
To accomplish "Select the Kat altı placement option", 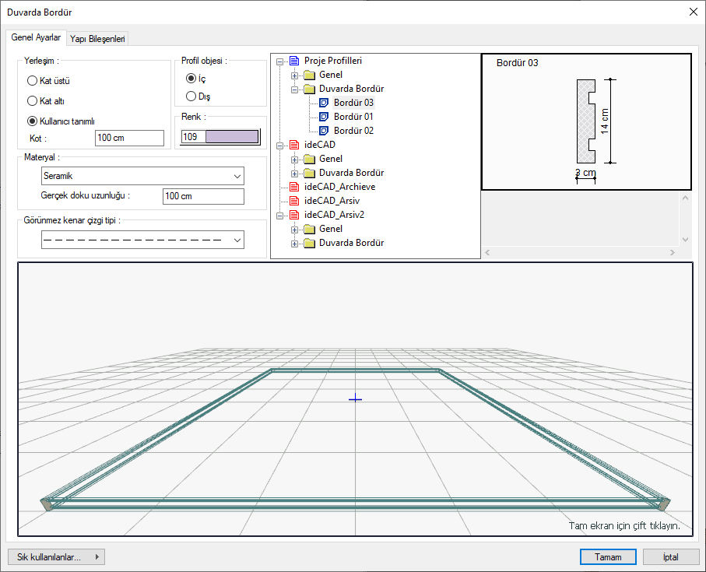I will point(32,100).
